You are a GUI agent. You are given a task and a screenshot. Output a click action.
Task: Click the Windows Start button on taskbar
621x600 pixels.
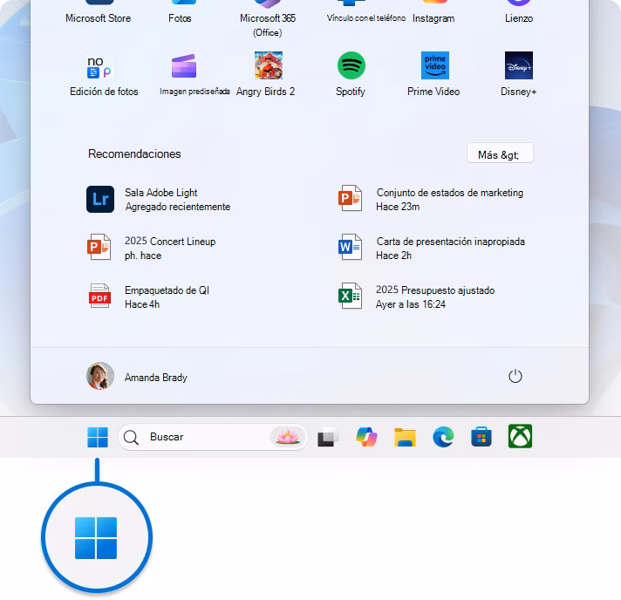98,437
